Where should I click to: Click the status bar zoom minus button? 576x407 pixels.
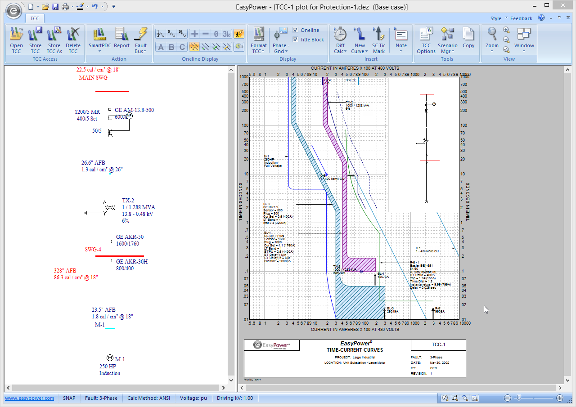coord(508,398)
